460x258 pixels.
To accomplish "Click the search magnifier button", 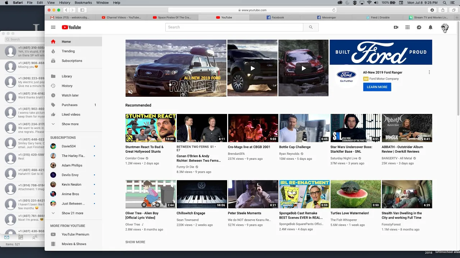I will pyautogui.click(x=311, y=27).
